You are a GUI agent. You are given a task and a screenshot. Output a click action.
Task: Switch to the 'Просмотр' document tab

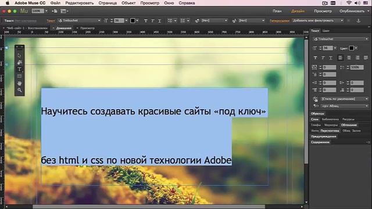point(87,28)
